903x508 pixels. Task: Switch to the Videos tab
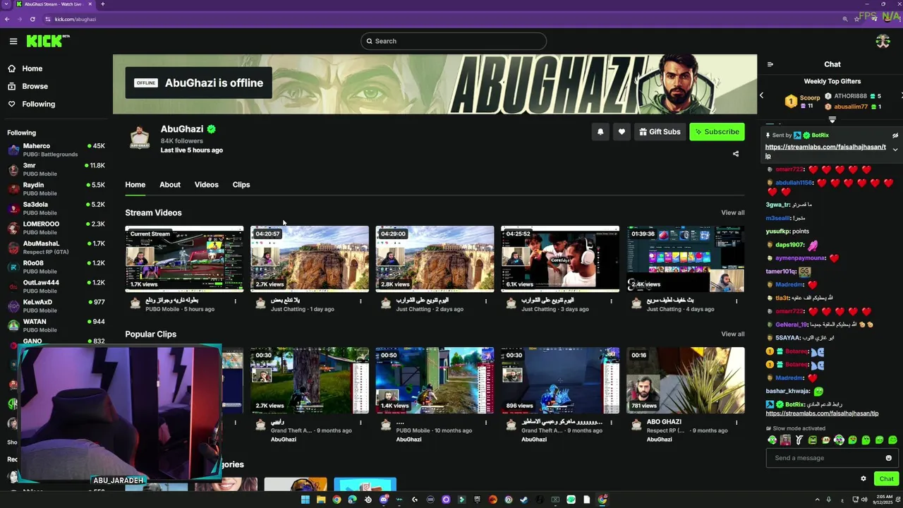[x=207, y=185]
